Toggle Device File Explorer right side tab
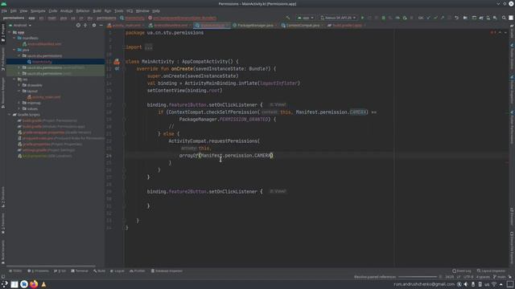The height and width of the screenshot is (289, 515). 512,248
